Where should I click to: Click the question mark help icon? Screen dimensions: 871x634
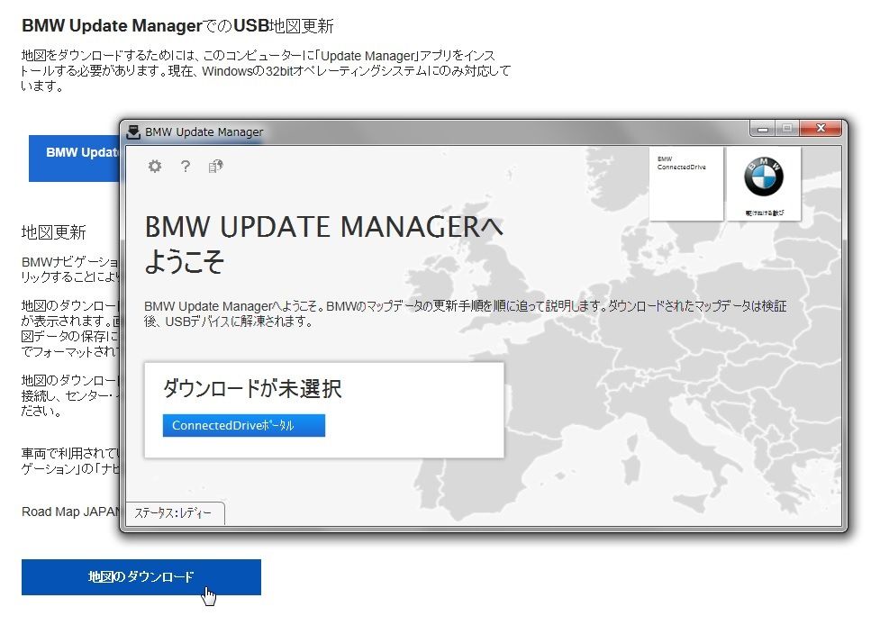(186, 166)
